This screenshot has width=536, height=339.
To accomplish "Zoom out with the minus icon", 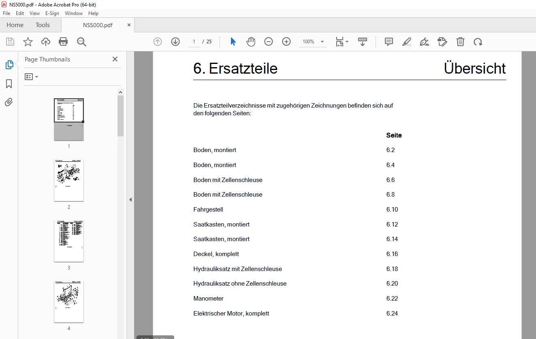I will coord(269,42).
